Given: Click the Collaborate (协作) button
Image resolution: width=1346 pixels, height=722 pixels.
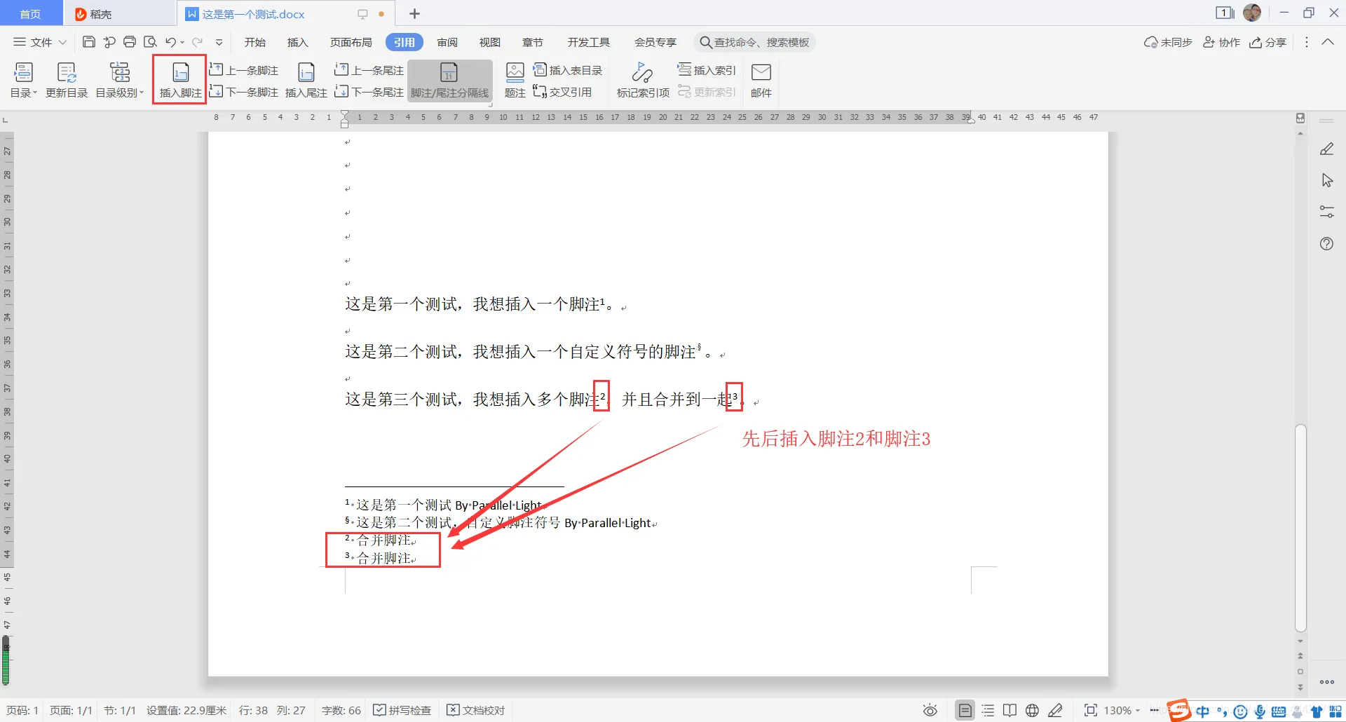Looking at the screenshot, I should (x=1222, y=42).
